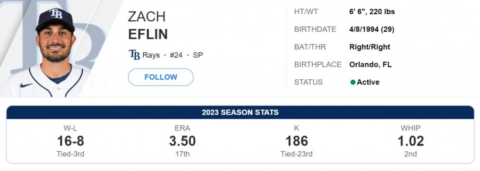This screenshot has height=171, width=480.
Task: Click the W-L 16-8 stat
Action: (70, 141)
